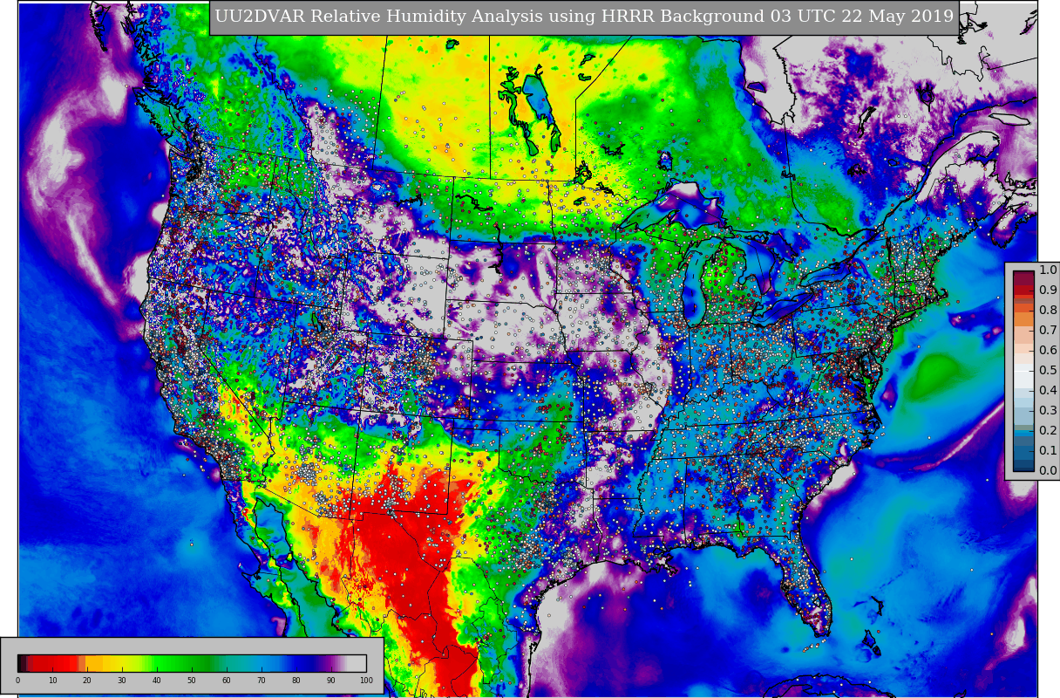The height and width of the screenshot is (698, 1060).
Task: Click the '40' tick on horizontal colorbar
Action: (157, 681)
